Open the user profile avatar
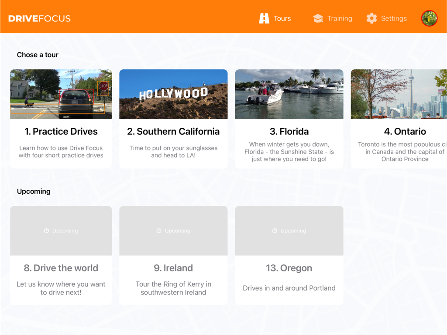 coord(429,18)
